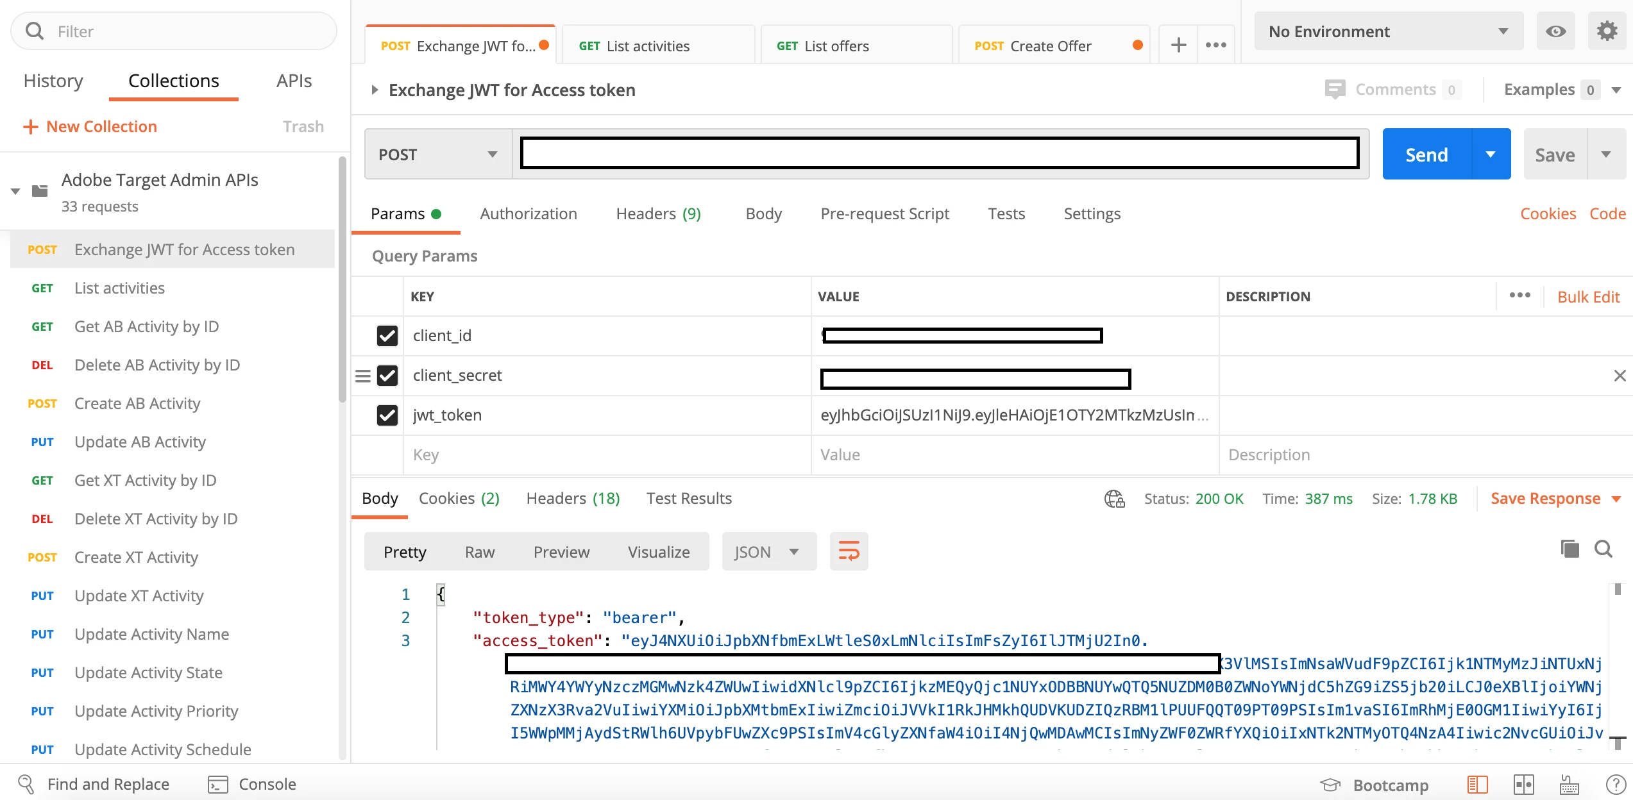Image resolution: width=1633 pixels, height=800 pixels.
Task: Switch to the Authorization tab
Action: coord(528,213)
